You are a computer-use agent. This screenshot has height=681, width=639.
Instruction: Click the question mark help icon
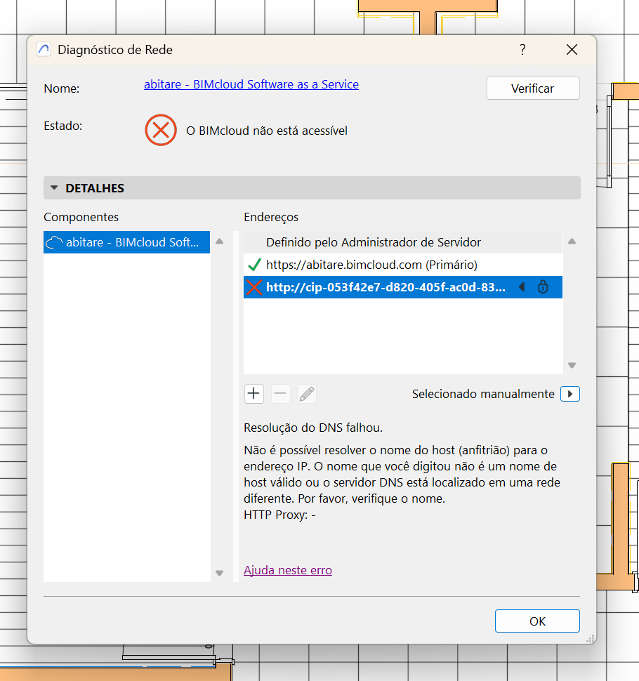(522, 50)
